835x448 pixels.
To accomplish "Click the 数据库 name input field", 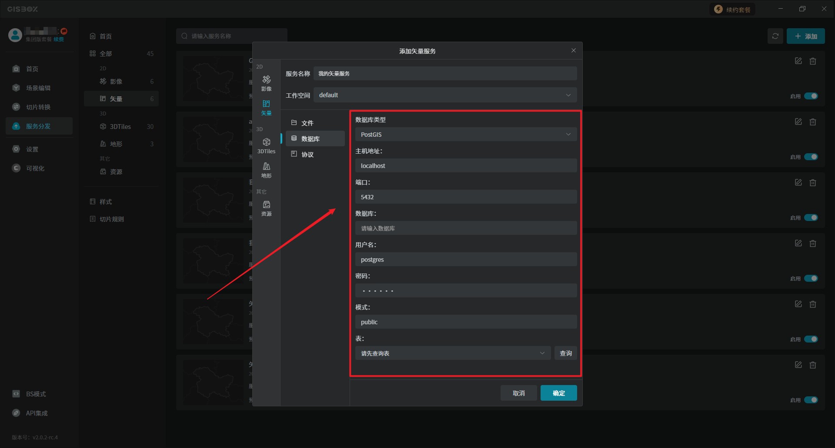I will point(466,228).
